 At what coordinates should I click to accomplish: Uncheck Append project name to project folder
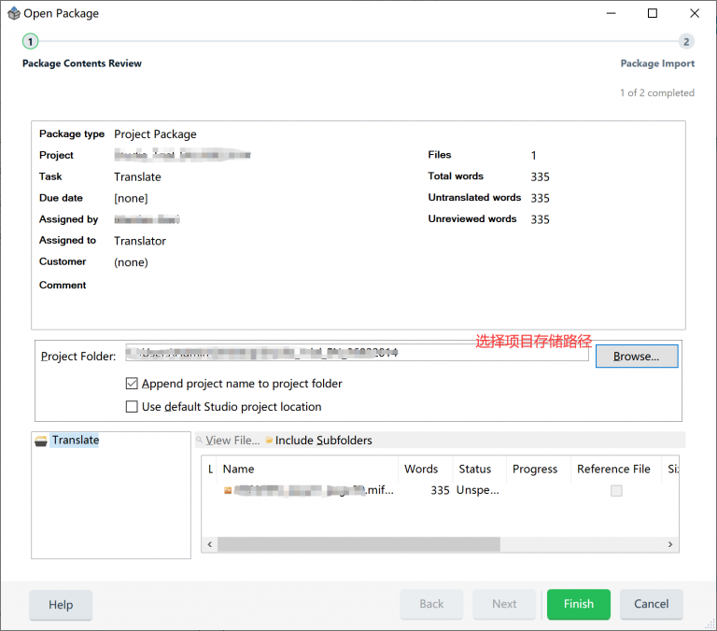(x=132, y=384)
